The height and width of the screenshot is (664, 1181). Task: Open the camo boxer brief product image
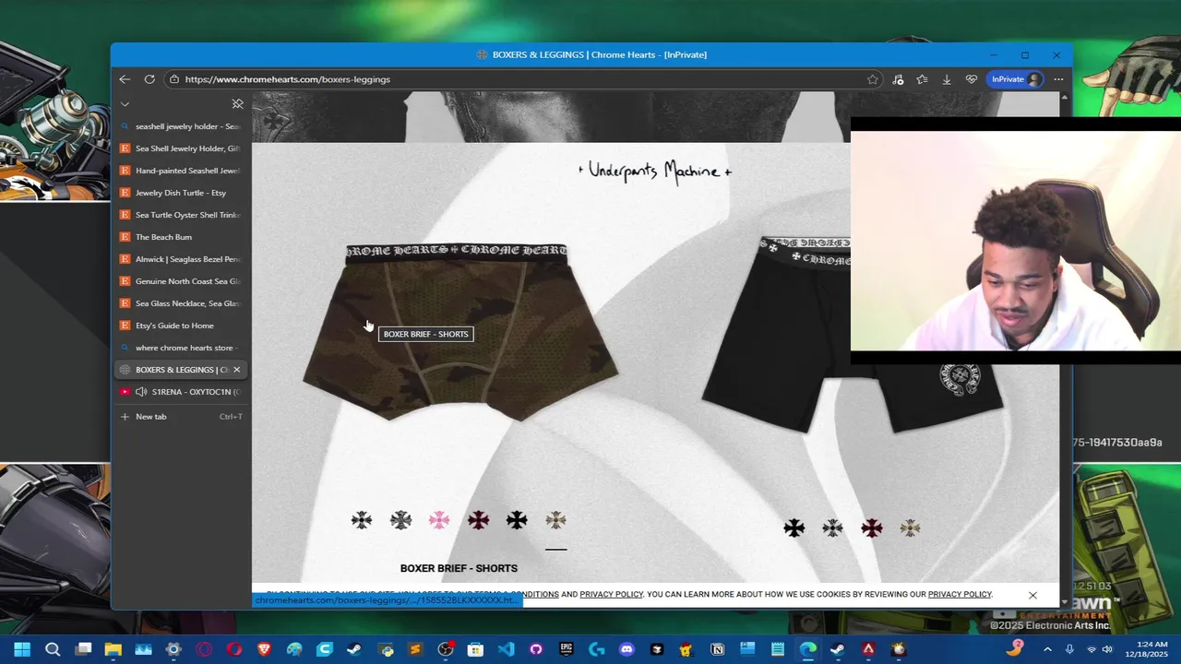[x=460, y=334]
